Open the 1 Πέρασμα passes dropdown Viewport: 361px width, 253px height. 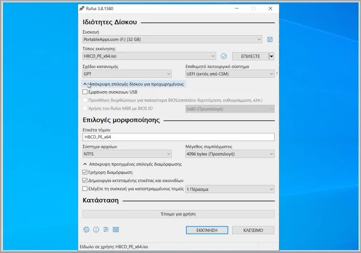[x=230, y=189]
